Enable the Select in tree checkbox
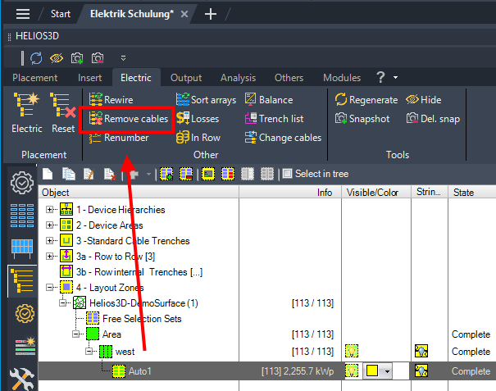 tap(287, 174)
